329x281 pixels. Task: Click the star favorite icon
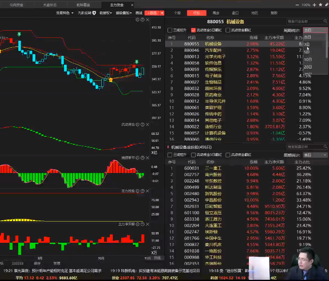pos(320,4)
